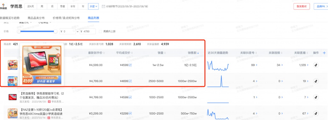Click the price slider's maximum handle
Viewport: 328px width, 120px height.
pyautogui.click(x=56, y=31)
